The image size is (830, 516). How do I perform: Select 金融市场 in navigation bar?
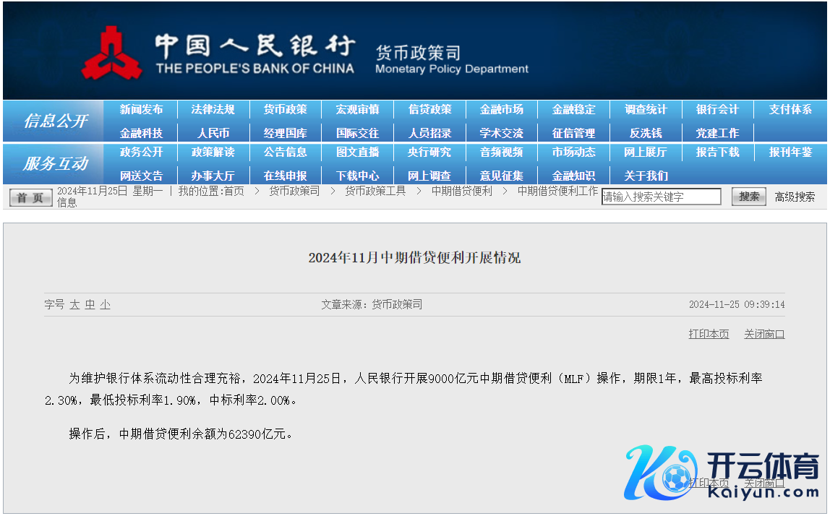(x=501, y=110)
